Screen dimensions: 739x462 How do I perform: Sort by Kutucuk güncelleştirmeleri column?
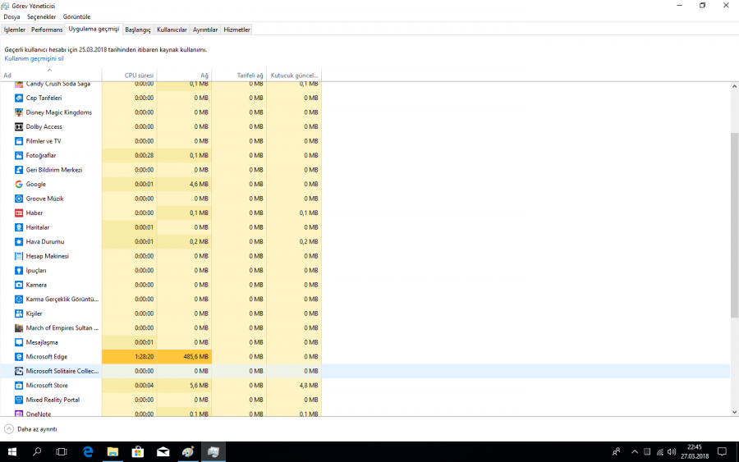pos(294,75)
